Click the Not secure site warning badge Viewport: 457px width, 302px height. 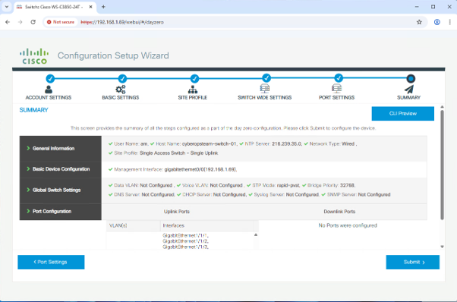tap(61, 22)
